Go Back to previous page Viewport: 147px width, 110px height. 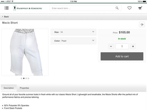pyautogui.click(x=6, y=16)
